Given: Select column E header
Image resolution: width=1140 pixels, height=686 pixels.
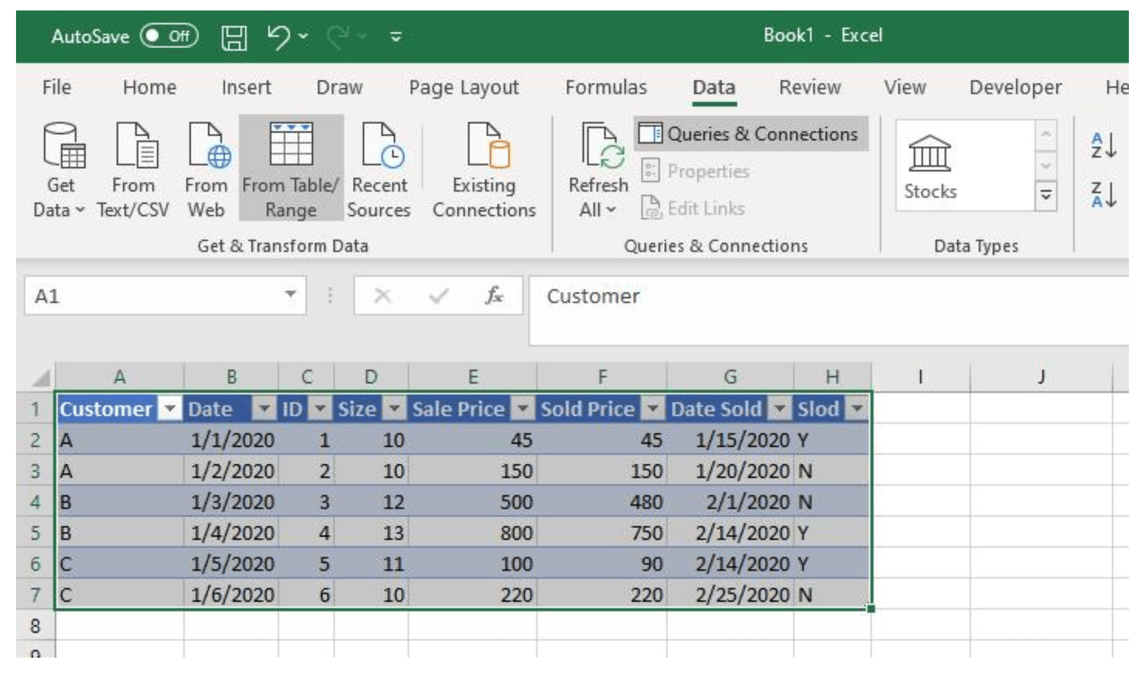Looking at the screenshot, I should click(473, 377).
